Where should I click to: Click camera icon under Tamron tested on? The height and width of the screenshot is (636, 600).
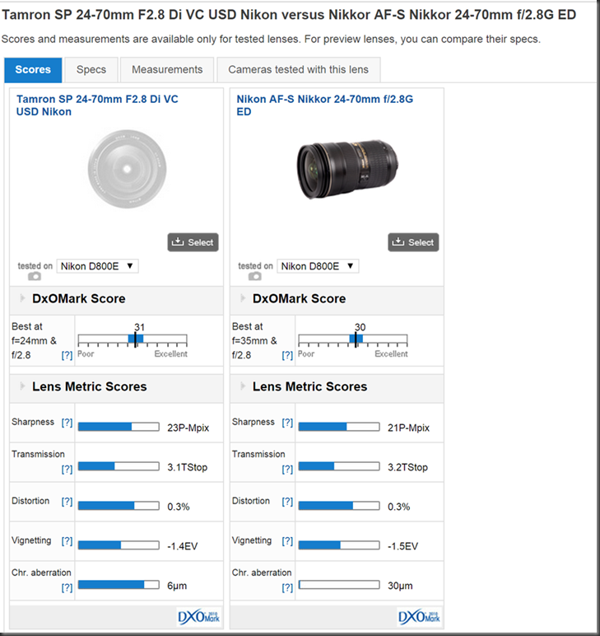tap(35, 277)
